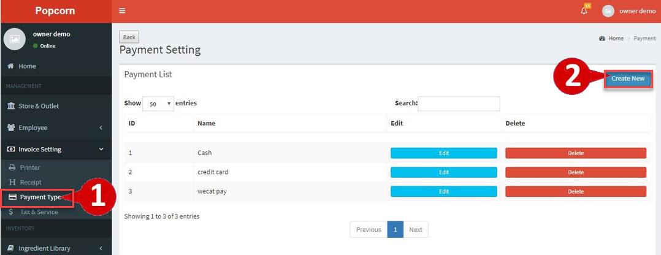This screenshot has height=255, width=661.
Task: Click the Back button
Action: tap(129, 37)
